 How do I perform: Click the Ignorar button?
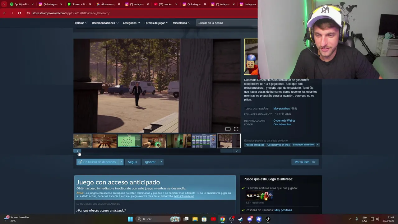(150, 162)
